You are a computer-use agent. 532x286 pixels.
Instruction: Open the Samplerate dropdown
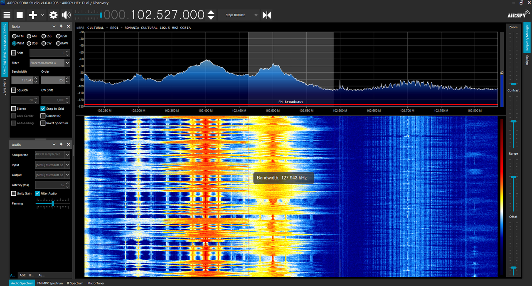click(53, 155)
